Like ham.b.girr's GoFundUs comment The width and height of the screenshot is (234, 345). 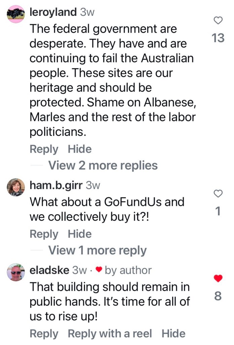(x=218, y=193)
